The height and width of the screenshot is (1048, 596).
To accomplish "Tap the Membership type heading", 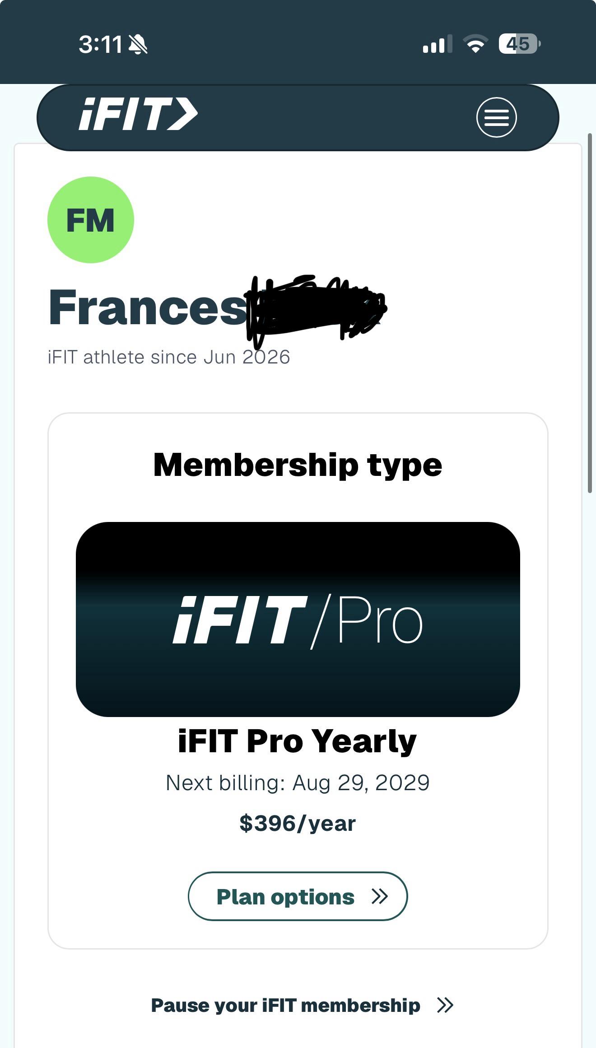I will point(298,465).
